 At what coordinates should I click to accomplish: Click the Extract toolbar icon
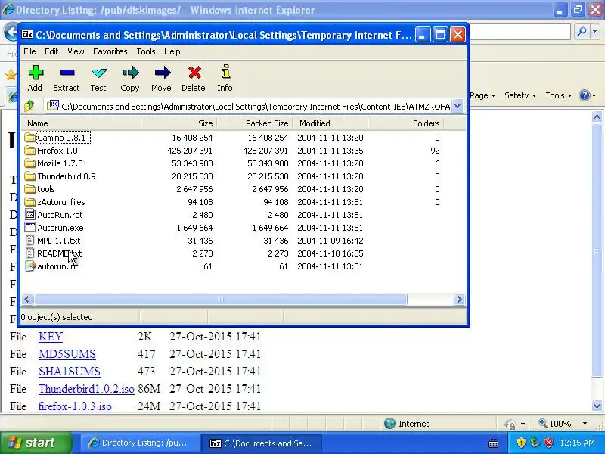click(x=67, y=73)
